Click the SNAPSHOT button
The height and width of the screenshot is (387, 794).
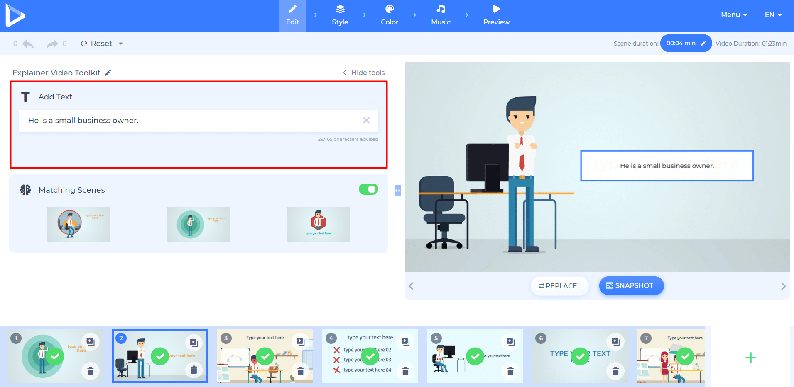[x=631, y=285]
